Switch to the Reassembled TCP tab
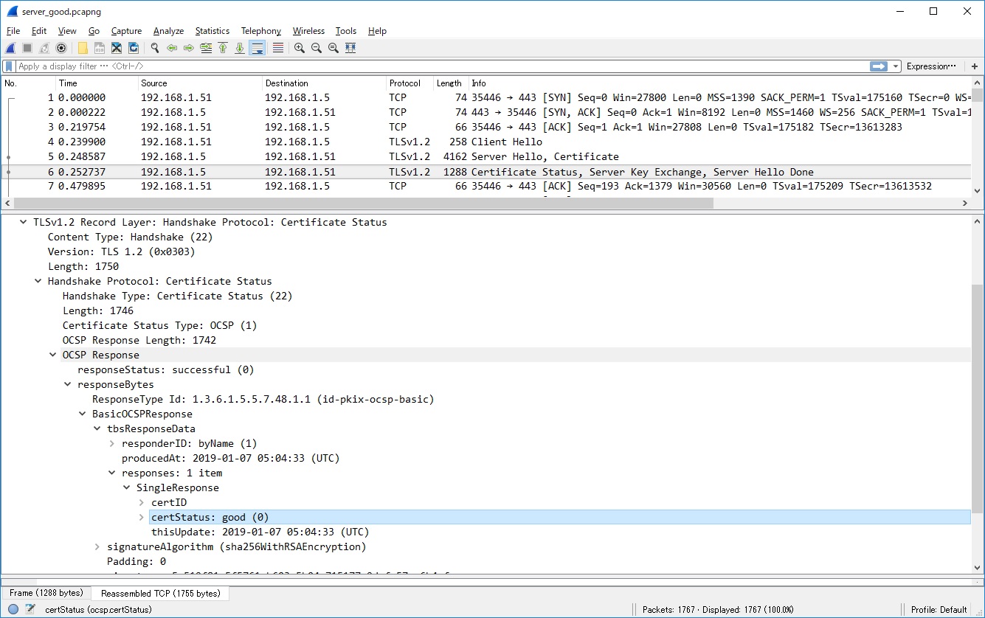Image resolution: width=985 pixels, height=618 pixels. (x=159, y=592)
